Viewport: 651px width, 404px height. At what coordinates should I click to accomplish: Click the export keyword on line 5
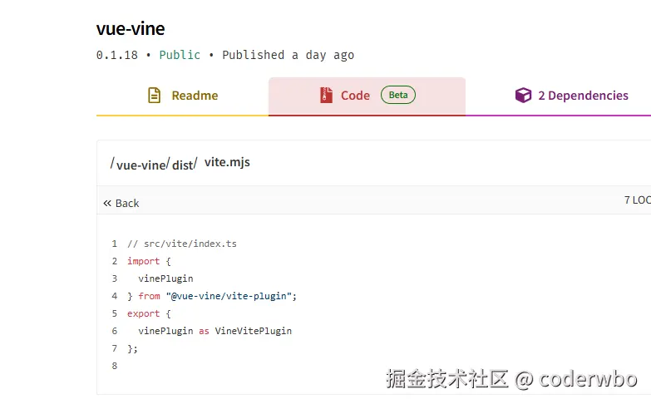pos(143,313)
